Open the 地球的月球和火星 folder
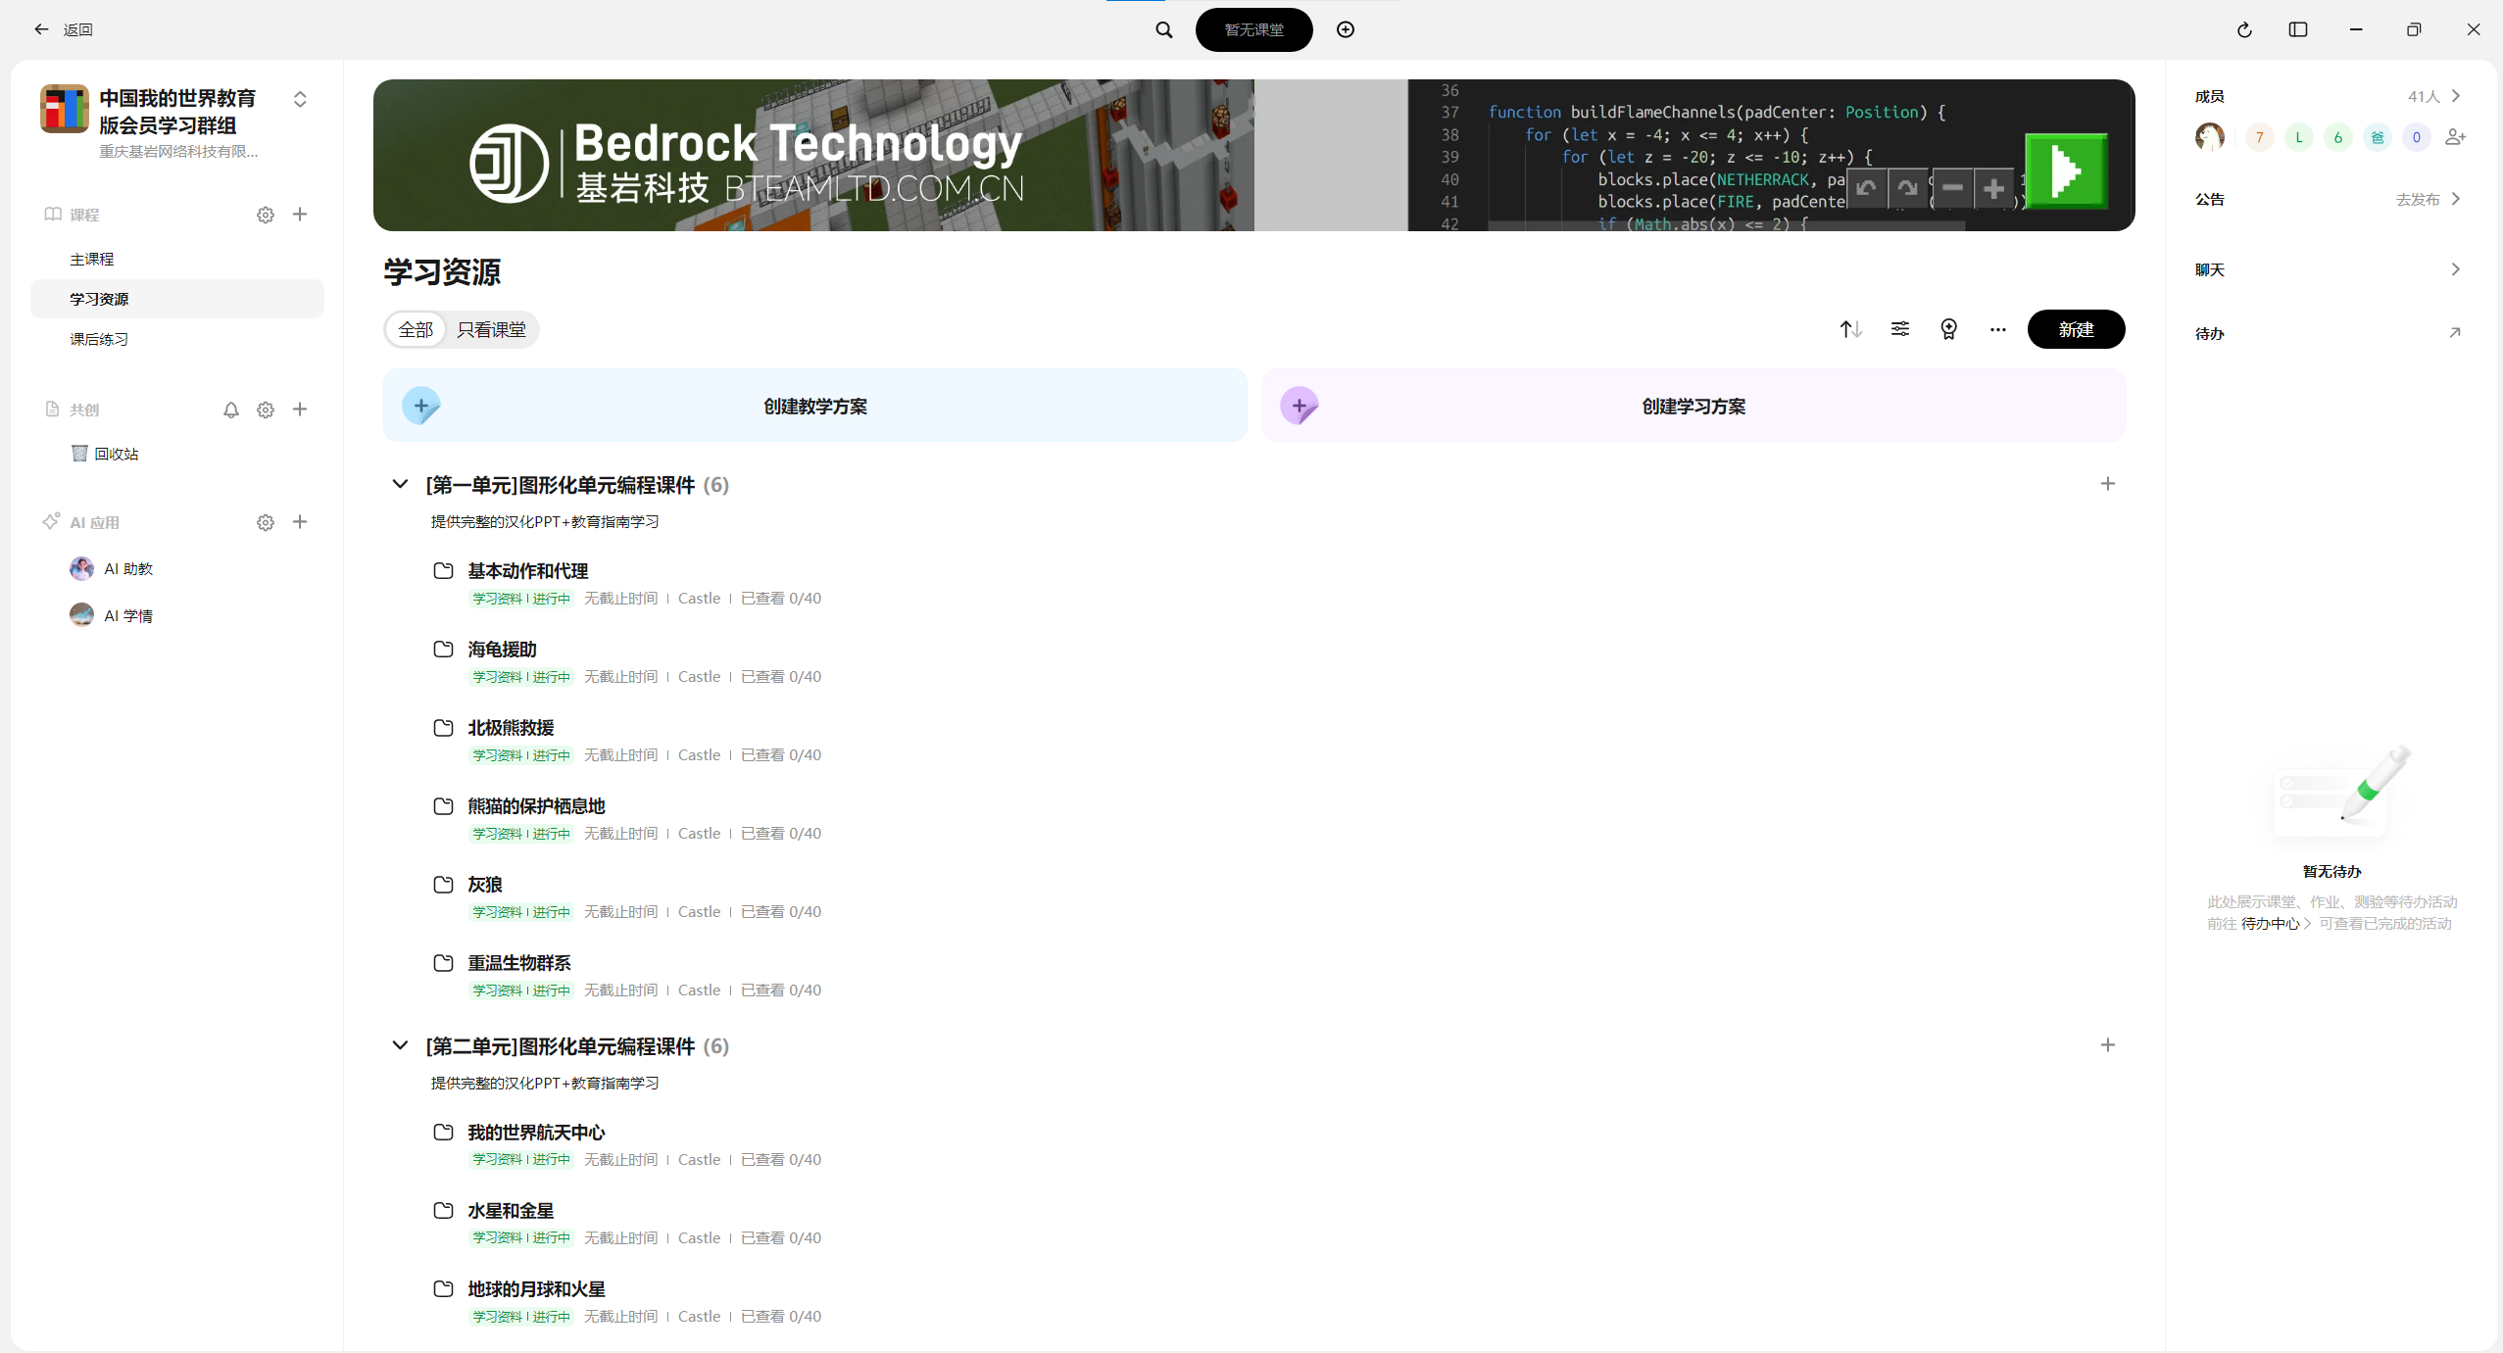This screenshot has height=1353, width=2503. pyautogui.click(x=536, y=1289)
